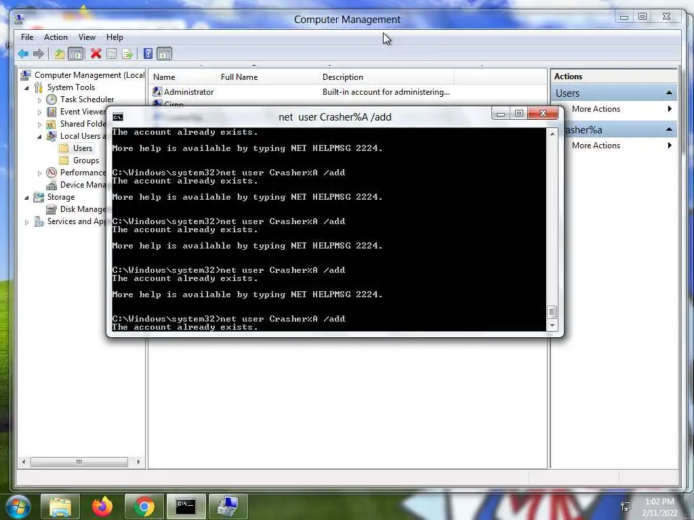
Task: Click the Back arrow toolbar icon
Action: point(23,54)
